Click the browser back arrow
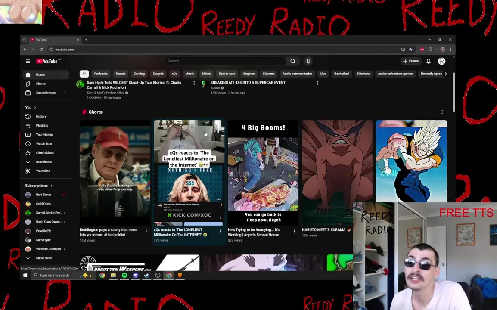This screenshot has height=310, width=497. (x=25, y=50)
